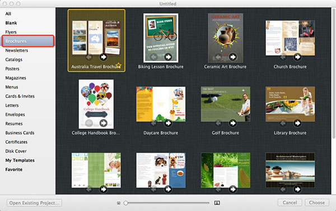Show My Templates list
The image size is (336, 211).
coord(20,160)
